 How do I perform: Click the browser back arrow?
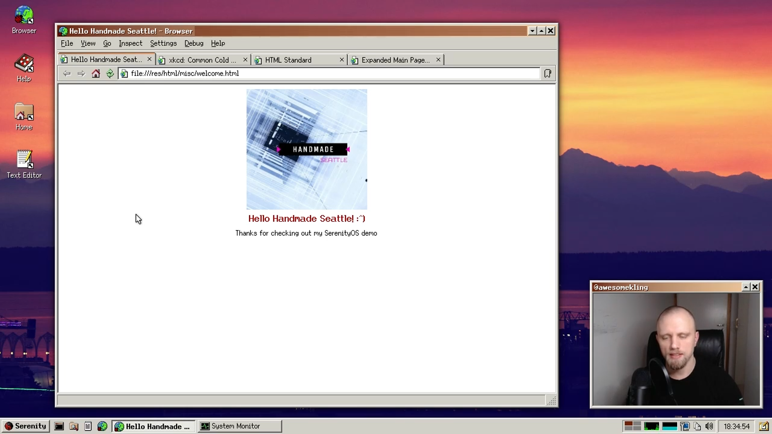click(x=67, y=74)
